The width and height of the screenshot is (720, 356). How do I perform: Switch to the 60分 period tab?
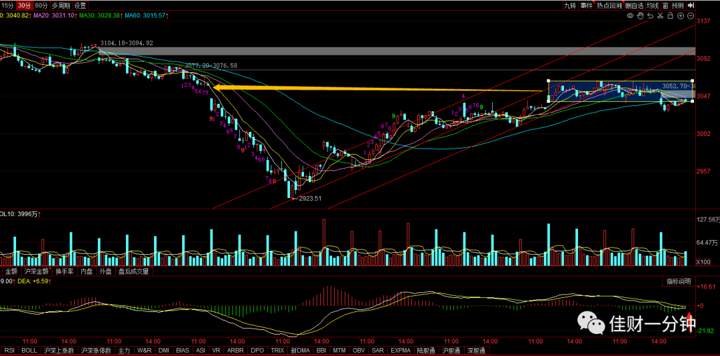pos(41,5)
